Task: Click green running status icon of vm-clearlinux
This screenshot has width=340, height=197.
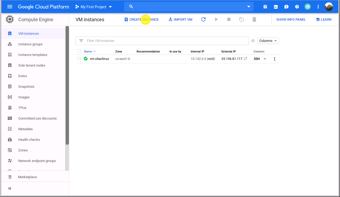Action: (86, 59)
